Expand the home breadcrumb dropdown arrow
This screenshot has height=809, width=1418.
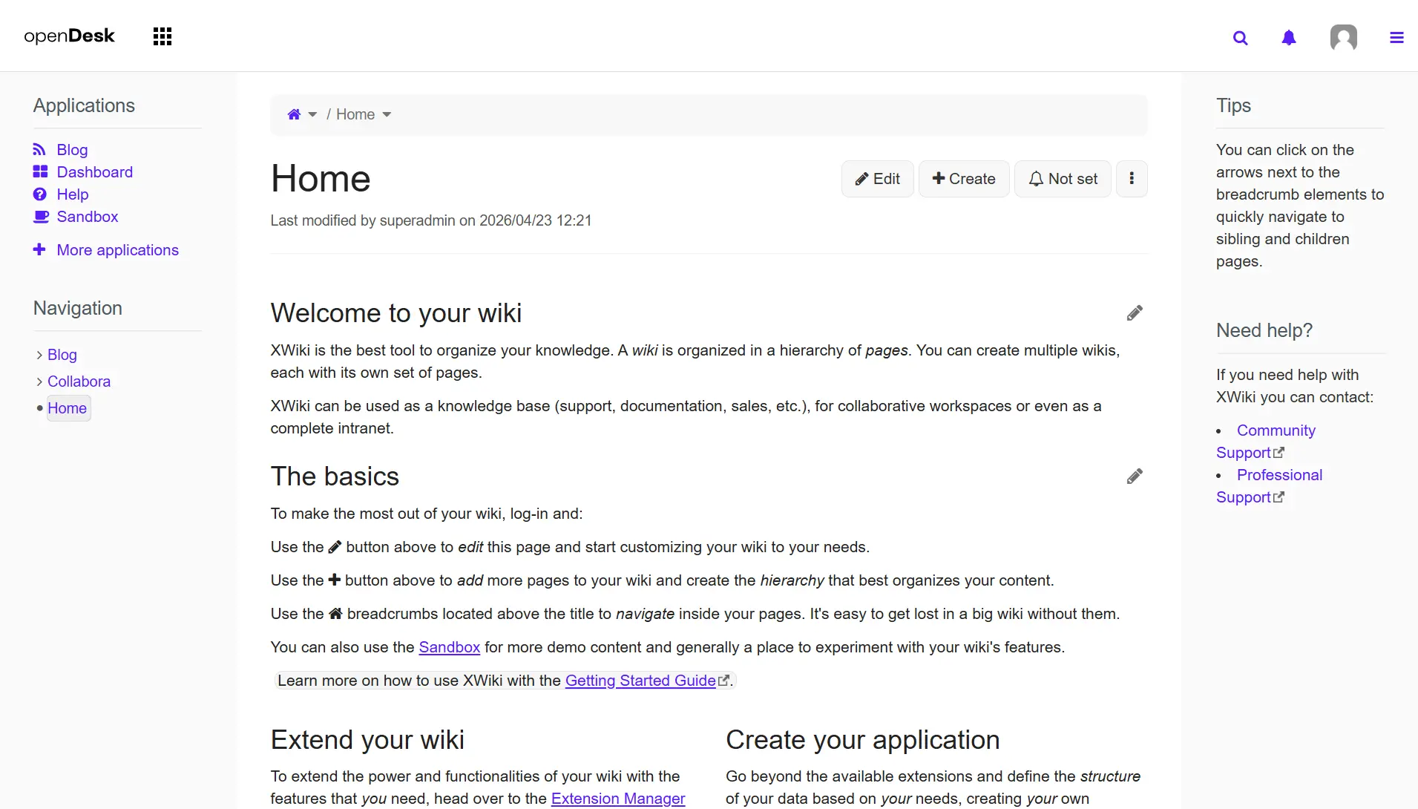312,114
